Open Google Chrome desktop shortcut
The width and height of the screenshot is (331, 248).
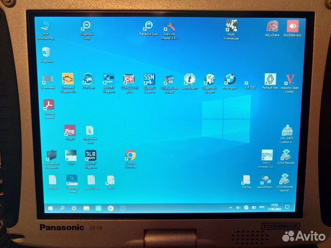131,159
